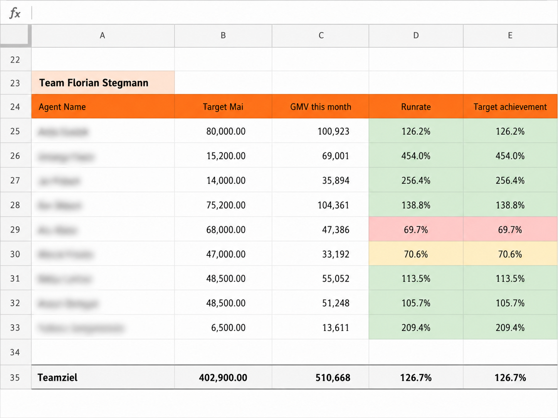Image resolution: width=558 pixels, height=418 pixels.
Task: Select the 138.8% runrate cell in column D
Action: pyautogui.click(x=416, y=205)
